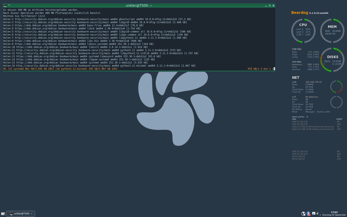This screenshot has width=347, height=217.
Task: Open the volume speaker tray icon
Action: [x=317, y=214]
